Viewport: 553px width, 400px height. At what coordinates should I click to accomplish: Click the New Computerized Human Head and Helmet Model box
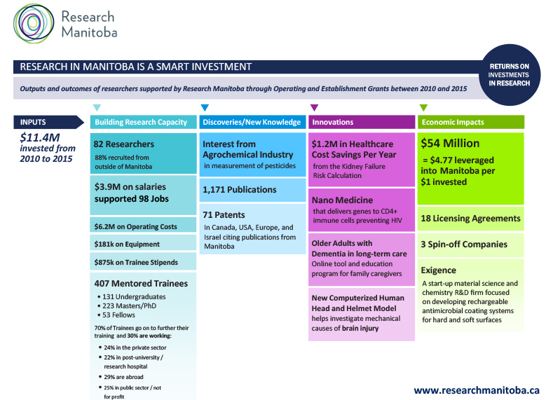tap(362, 315)
